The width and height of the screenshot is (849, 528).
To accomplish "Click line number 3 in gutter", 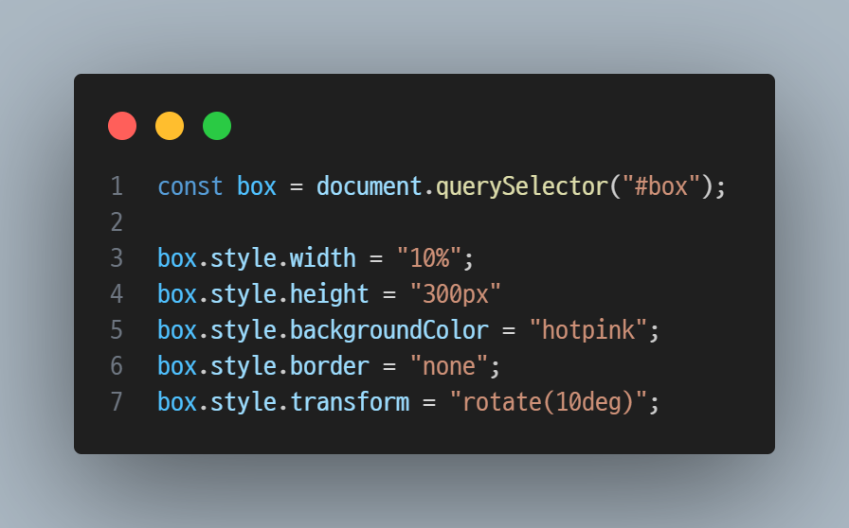I will coord(117,258).
